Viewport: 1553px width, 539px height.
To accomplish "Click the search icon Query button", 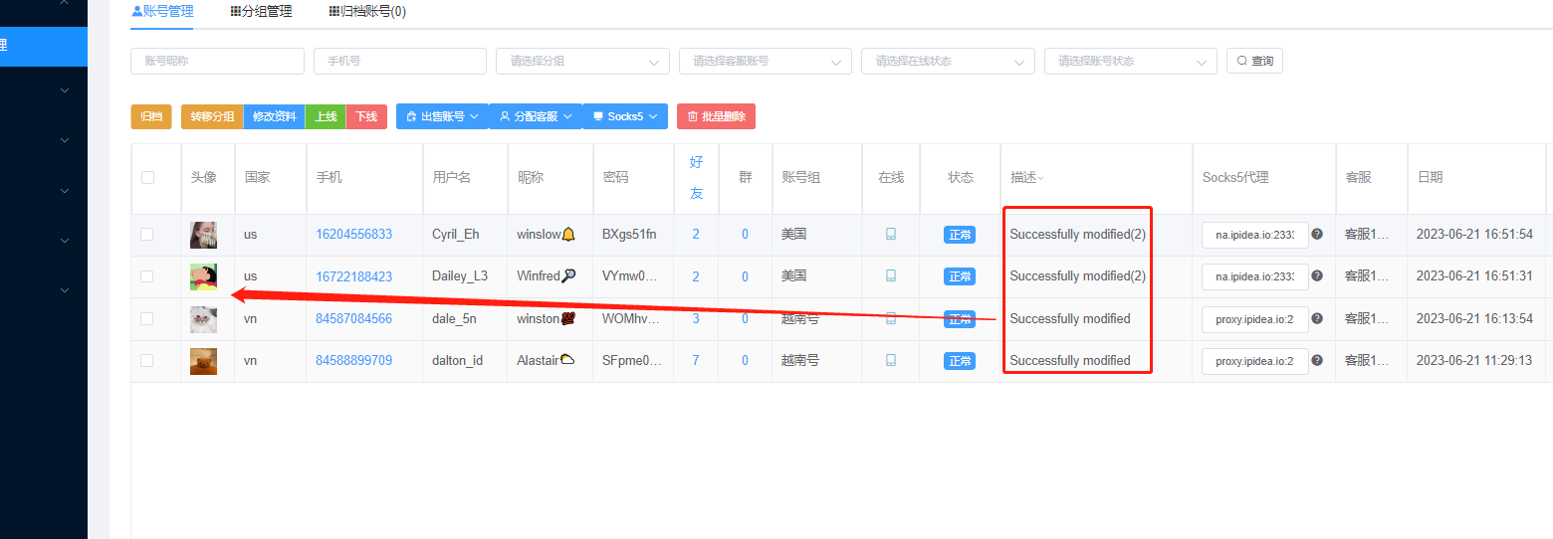I will click(x=1254, y=61).
